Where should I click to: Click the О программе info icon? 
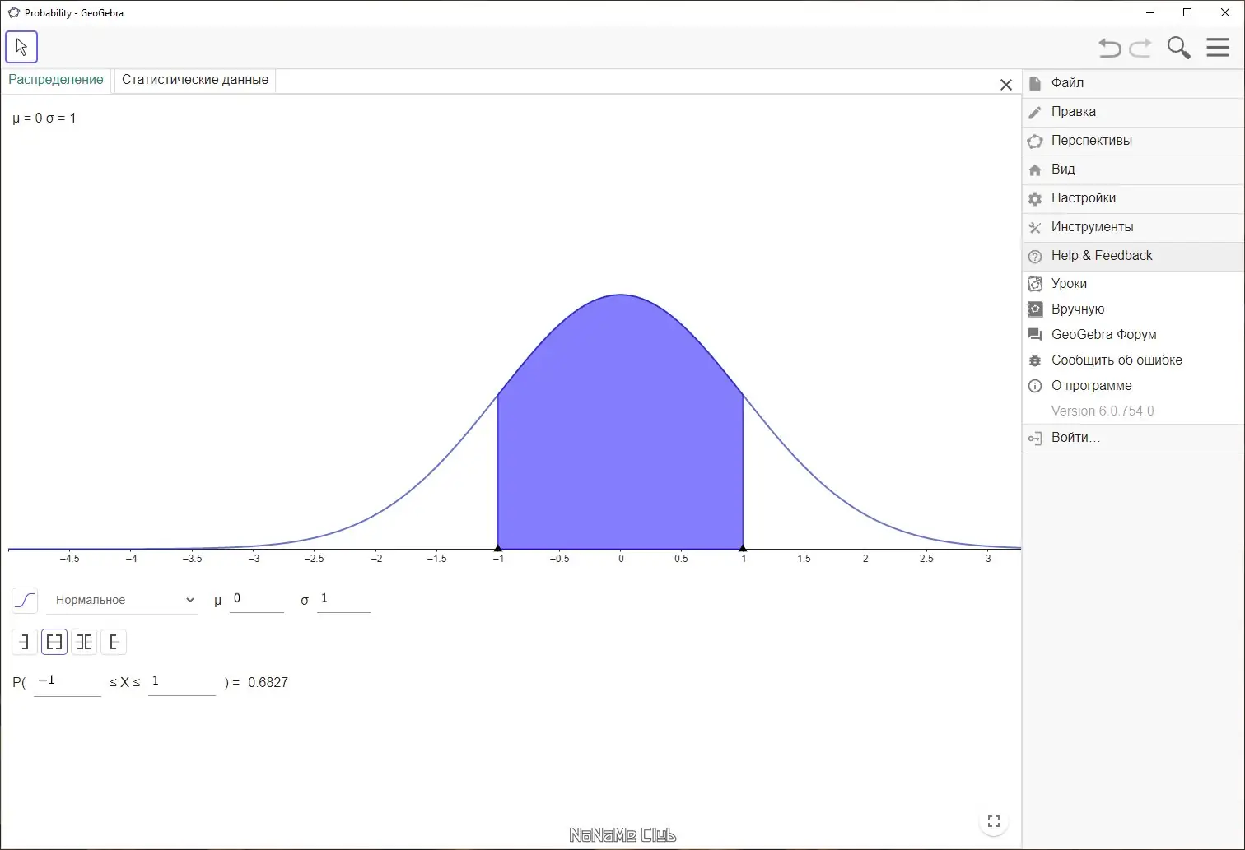point(1035,386)
